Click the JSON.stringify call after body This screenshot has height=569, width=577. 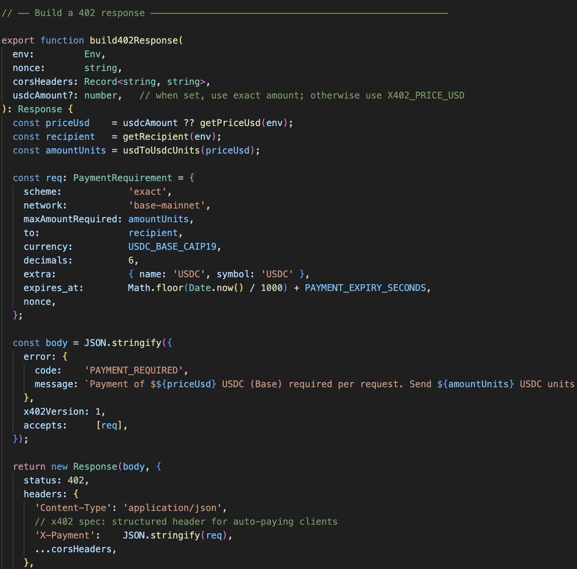[123, 342]
